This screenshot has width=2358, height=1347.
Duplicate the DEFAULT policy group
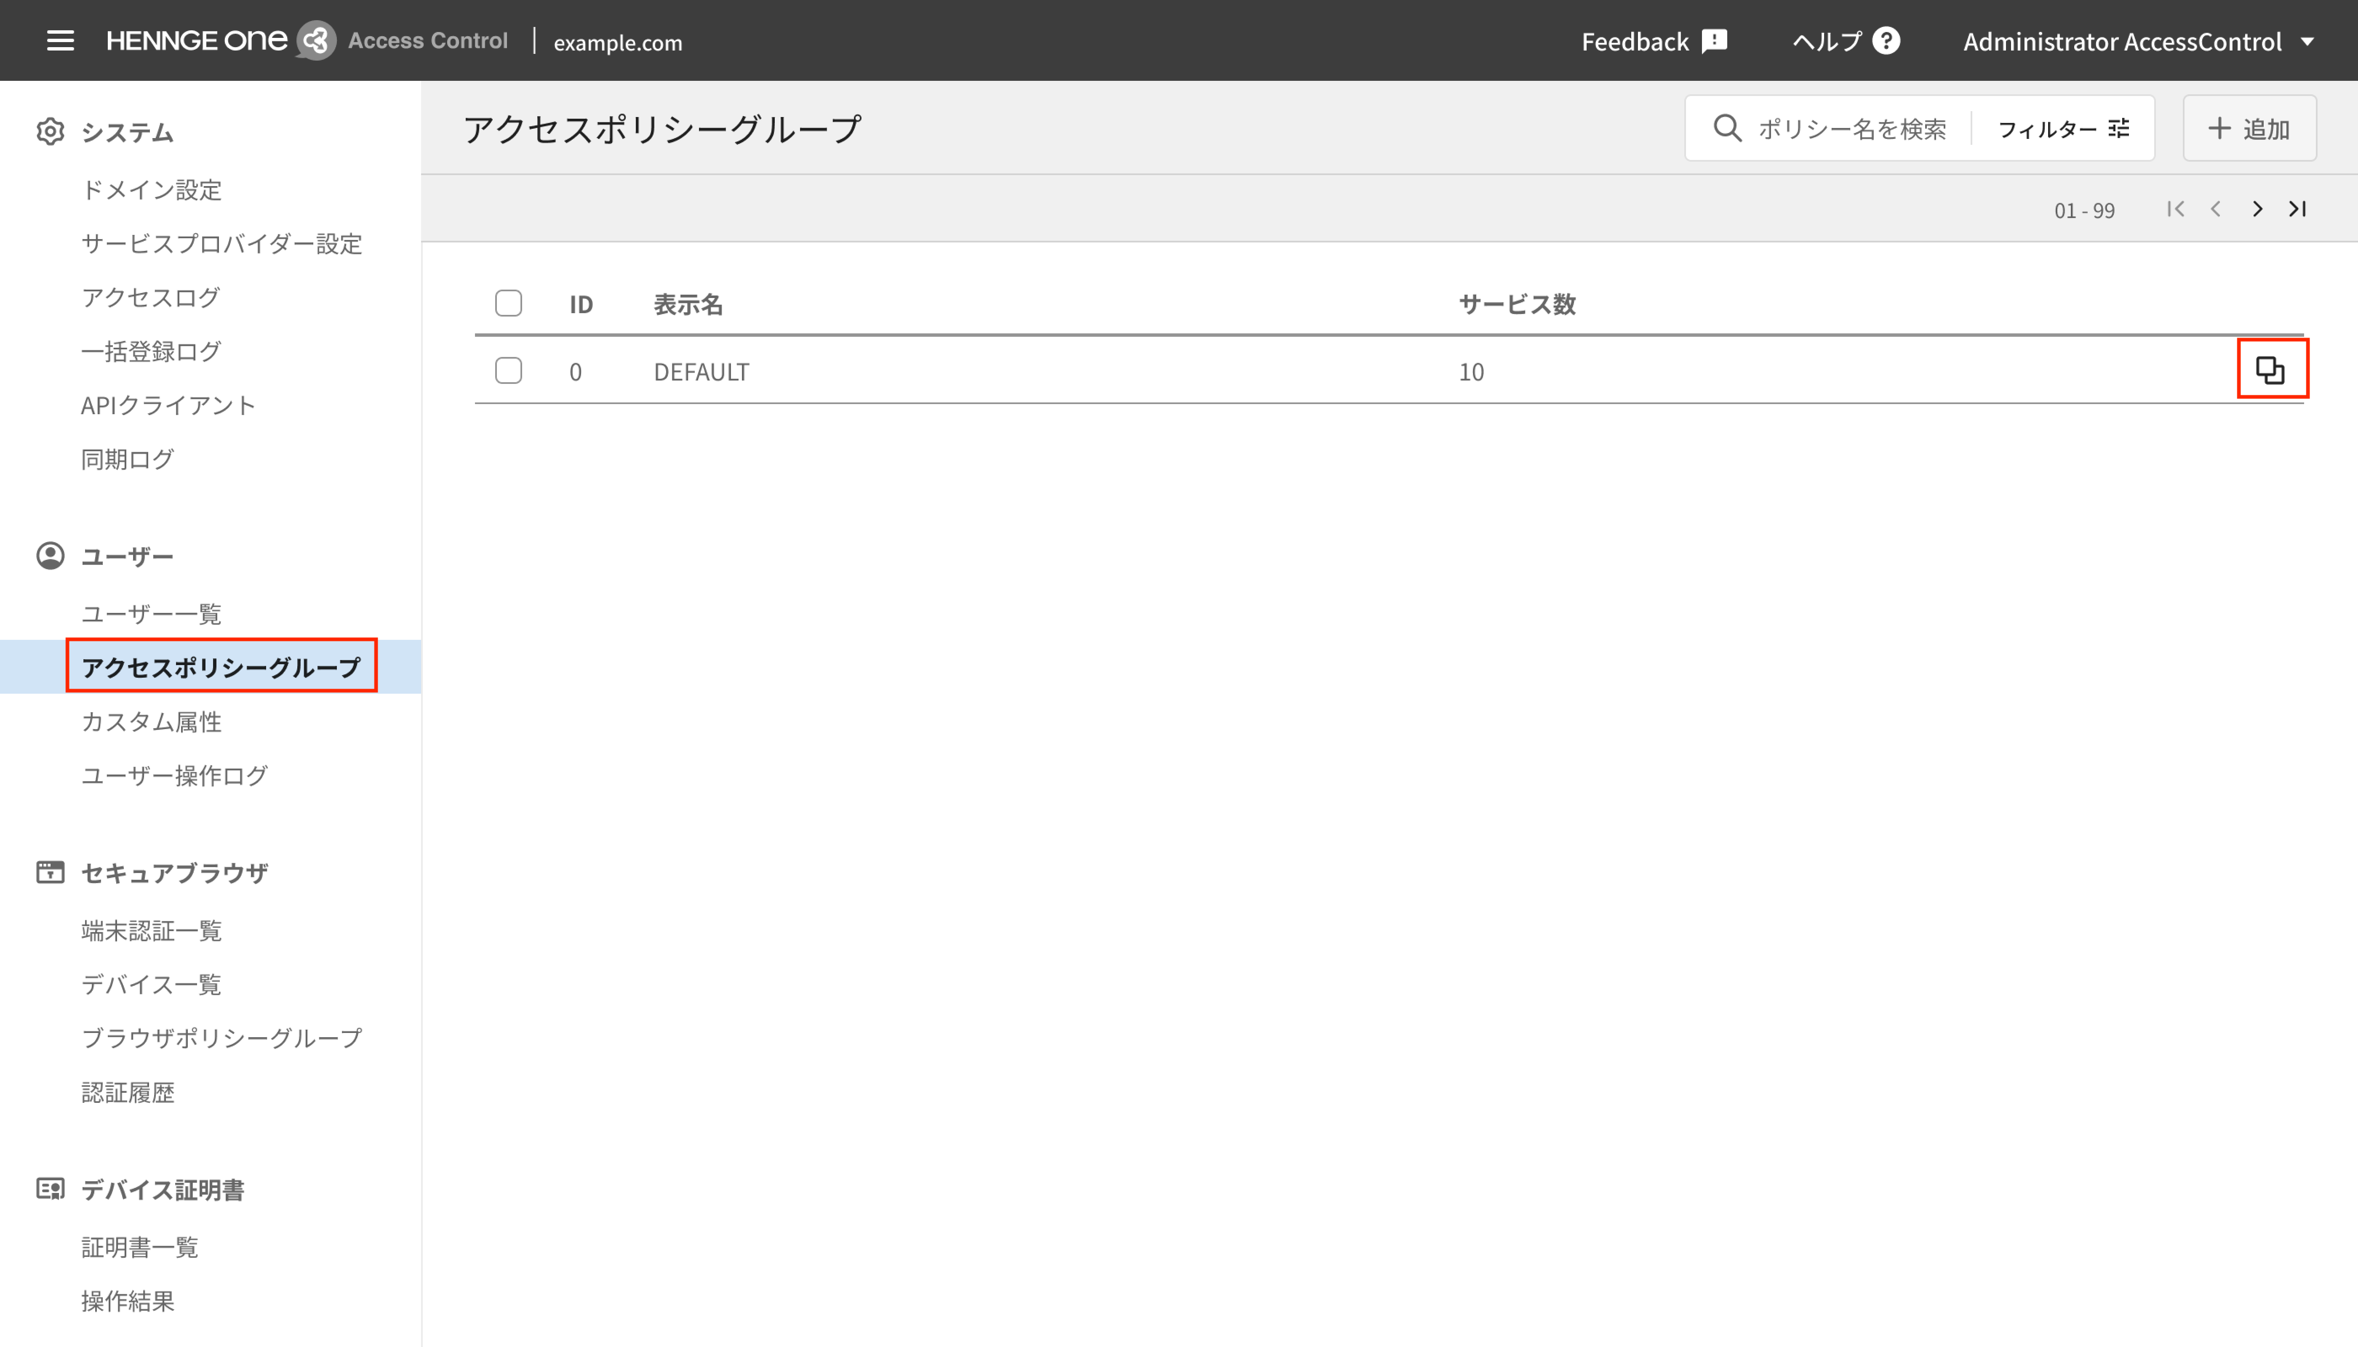(2271, 369)
